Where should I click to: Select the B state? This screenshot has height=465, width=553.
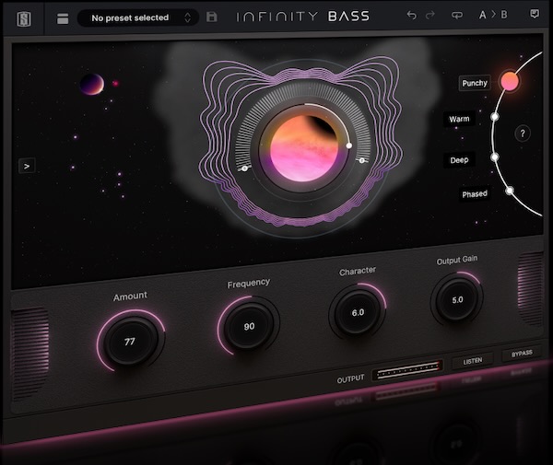tap(504, 15)
